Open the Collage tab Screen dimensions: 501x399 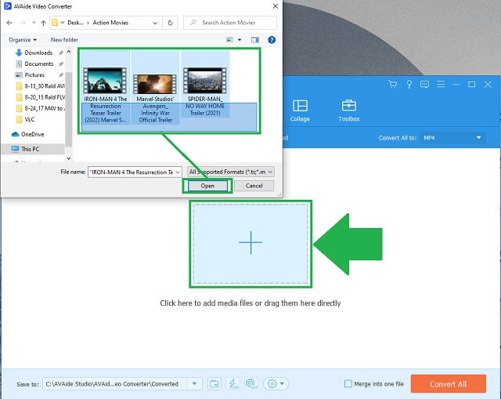(x=300, y=111)
